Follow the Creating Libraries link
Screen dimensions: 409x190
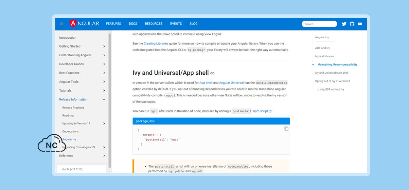[x=156, y=44]
